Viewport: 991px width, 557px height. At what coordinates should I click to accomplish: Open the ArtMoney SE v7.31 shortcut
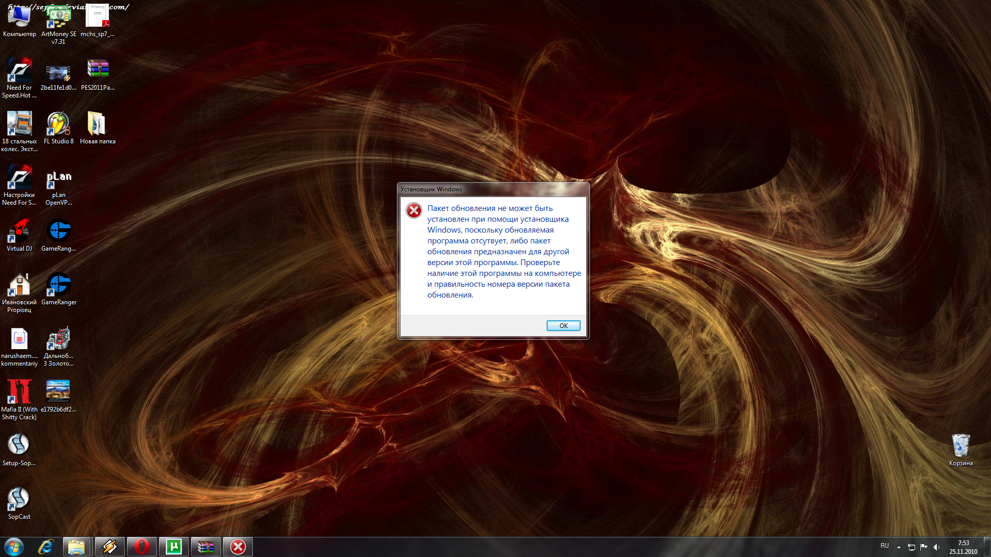(x=58, y=18)
